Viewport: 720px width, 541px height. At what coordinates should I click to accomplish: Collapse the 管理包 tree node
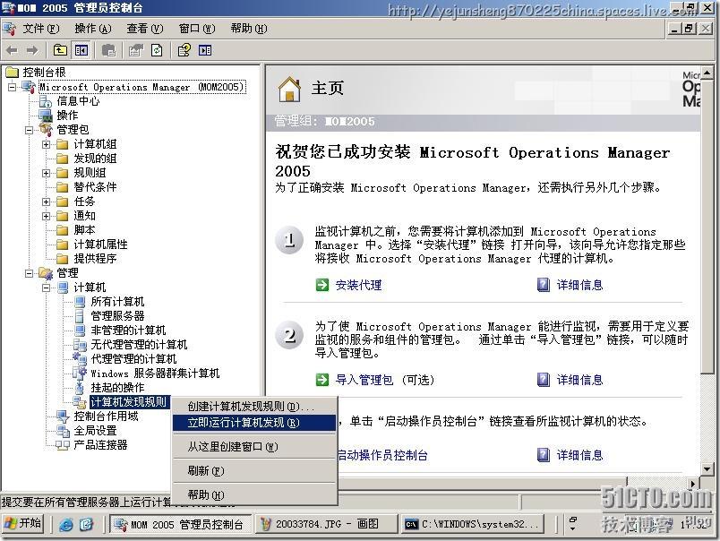tap(29, 130)
